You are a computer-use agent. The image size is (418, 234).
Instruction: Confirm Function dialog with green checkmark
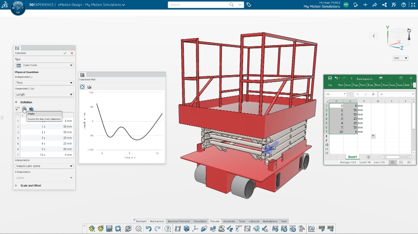point(65,53)
